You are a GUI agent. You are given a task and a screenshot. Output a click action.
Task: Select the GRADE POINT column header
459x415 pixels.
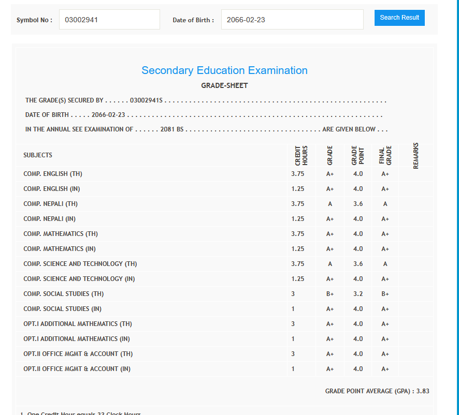[358, 155]
